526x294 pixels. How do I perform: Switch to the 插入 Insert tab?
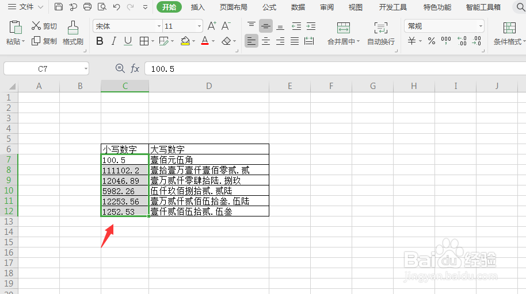point(197,7)
